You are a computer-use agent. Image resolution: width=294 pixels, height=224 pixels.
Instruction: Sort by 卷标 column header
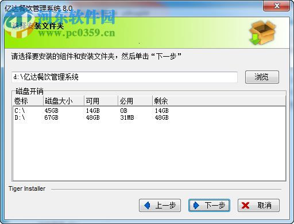28,101
